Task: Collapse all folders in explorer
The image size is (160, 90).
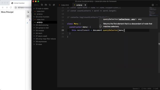Action: (x=54, y=5)
